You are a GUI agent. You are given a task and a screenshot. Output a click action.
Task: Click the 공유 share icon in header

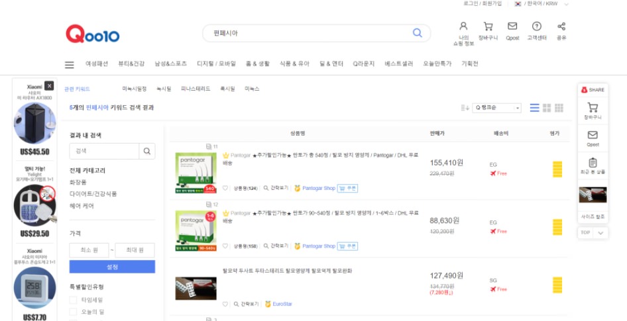coord(561,26)
